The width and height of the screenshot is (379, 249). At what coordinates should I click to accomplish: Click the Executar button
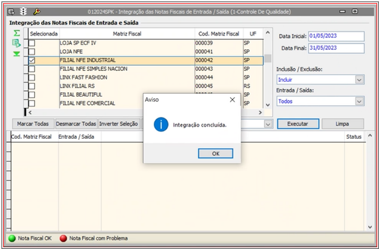point(298,124)
